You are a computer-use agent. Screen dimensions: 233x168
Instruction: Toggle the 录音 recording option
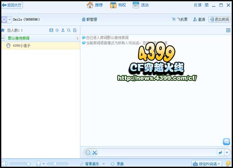pyautogui.click(x=117, y=164)
